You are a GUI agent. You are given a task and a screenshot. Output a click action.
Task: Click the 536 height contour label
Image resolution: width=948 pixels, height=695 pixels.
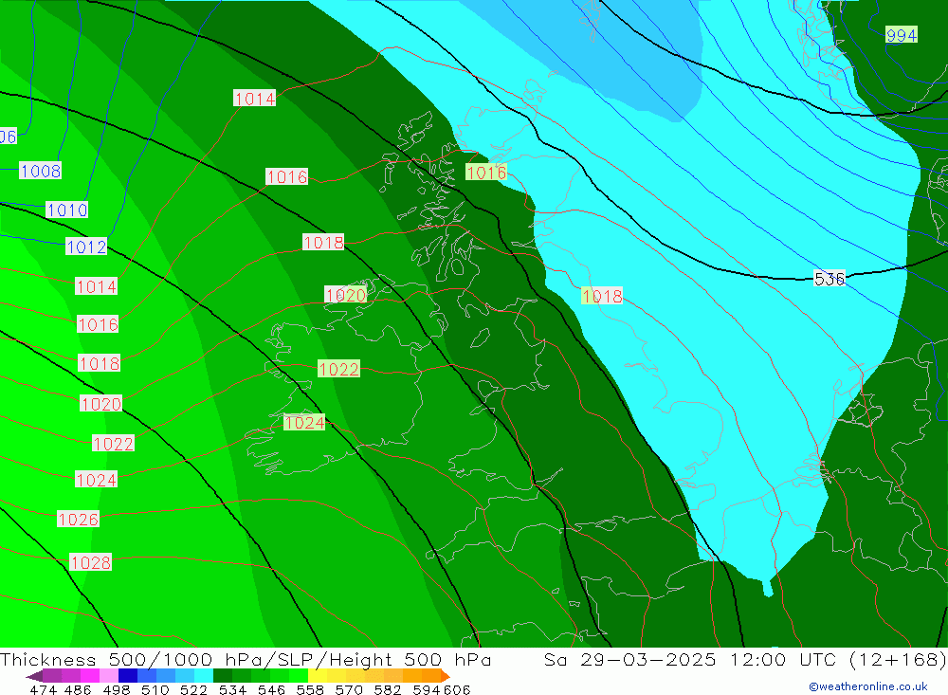coord(829,279)
